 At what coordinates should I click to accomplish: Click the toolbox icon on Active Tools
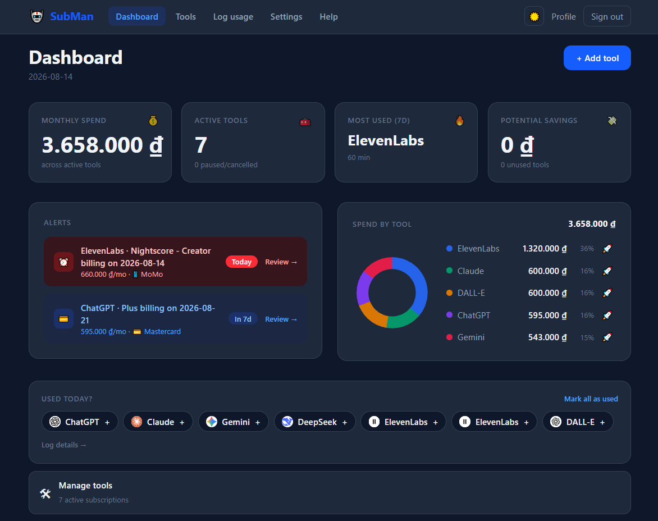[305, 122]
